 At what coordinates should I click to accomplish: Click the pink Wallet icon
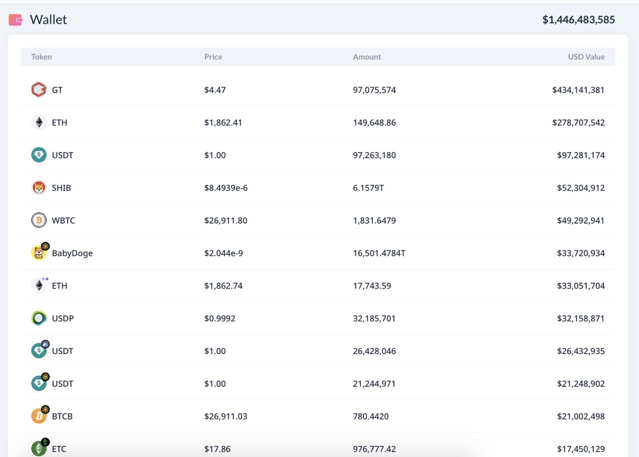coord(16,20)
